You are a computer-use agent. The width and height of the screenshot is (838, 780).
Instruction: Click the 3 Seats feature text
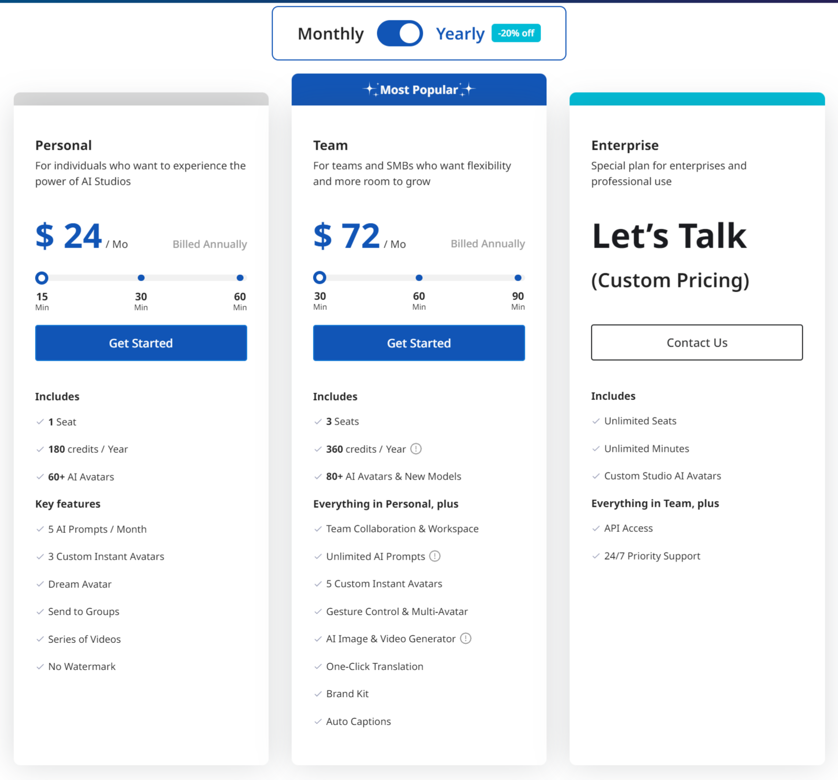pos(342,421)
